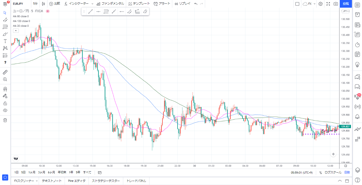This screenshot has height=185, width=362.
Task: Open the テキストノート tab
Action: tap(52, 181)
